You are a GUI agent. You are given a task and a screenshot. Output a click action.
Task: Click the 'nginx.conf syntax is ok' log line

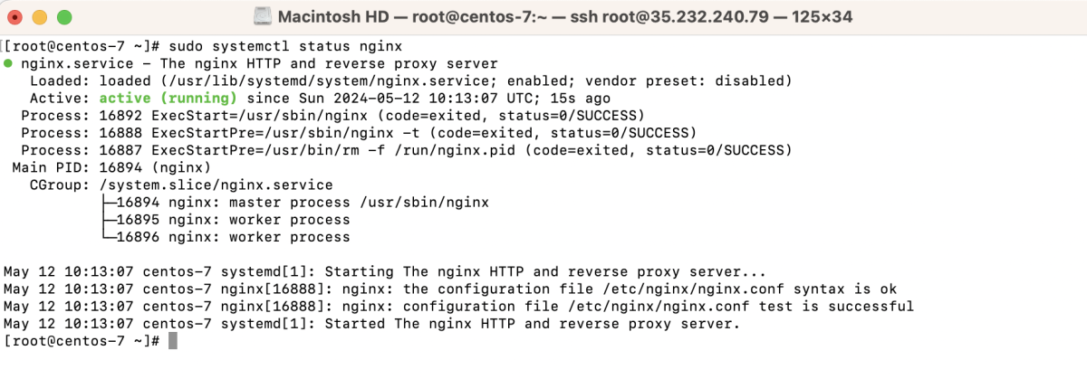(x=450, y=289)
